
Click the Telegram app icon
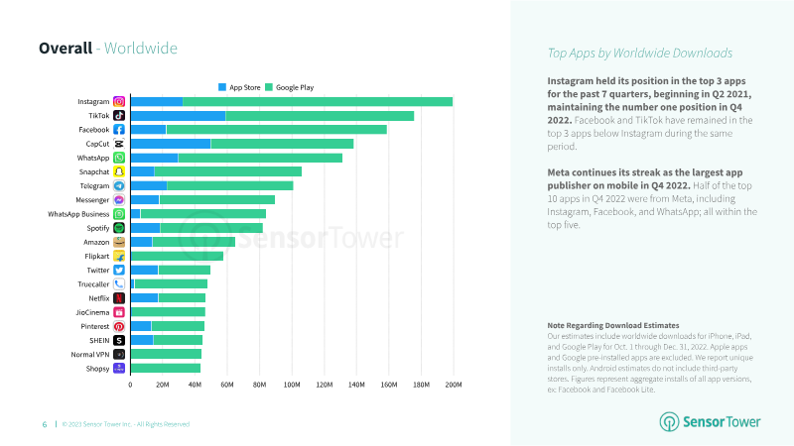tap(119, 186)
